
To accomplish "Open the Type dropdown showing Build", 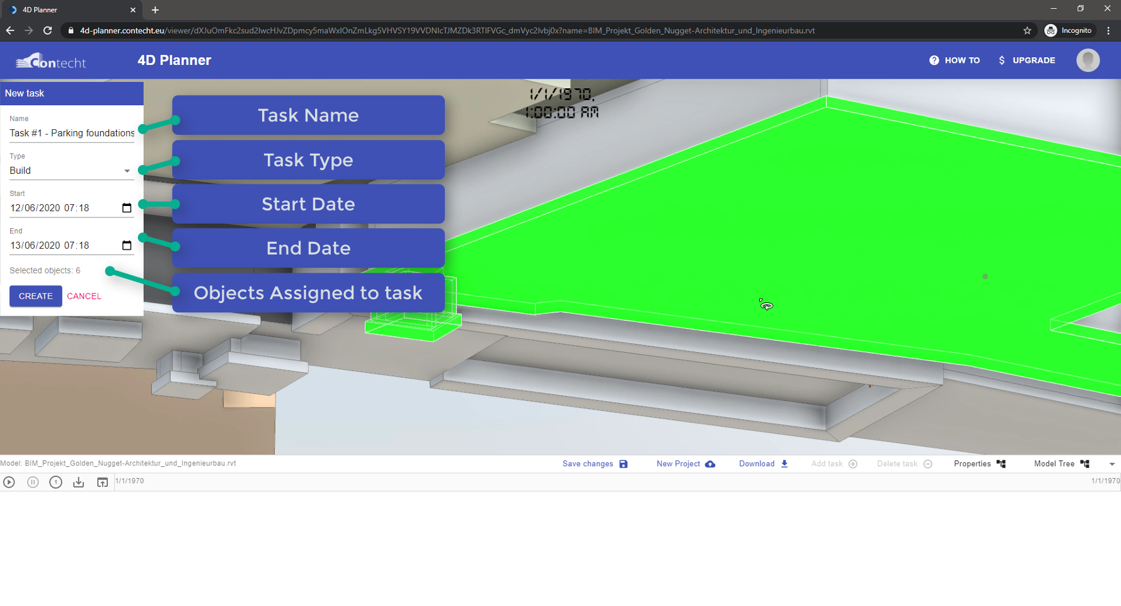I will click(71, 171).
